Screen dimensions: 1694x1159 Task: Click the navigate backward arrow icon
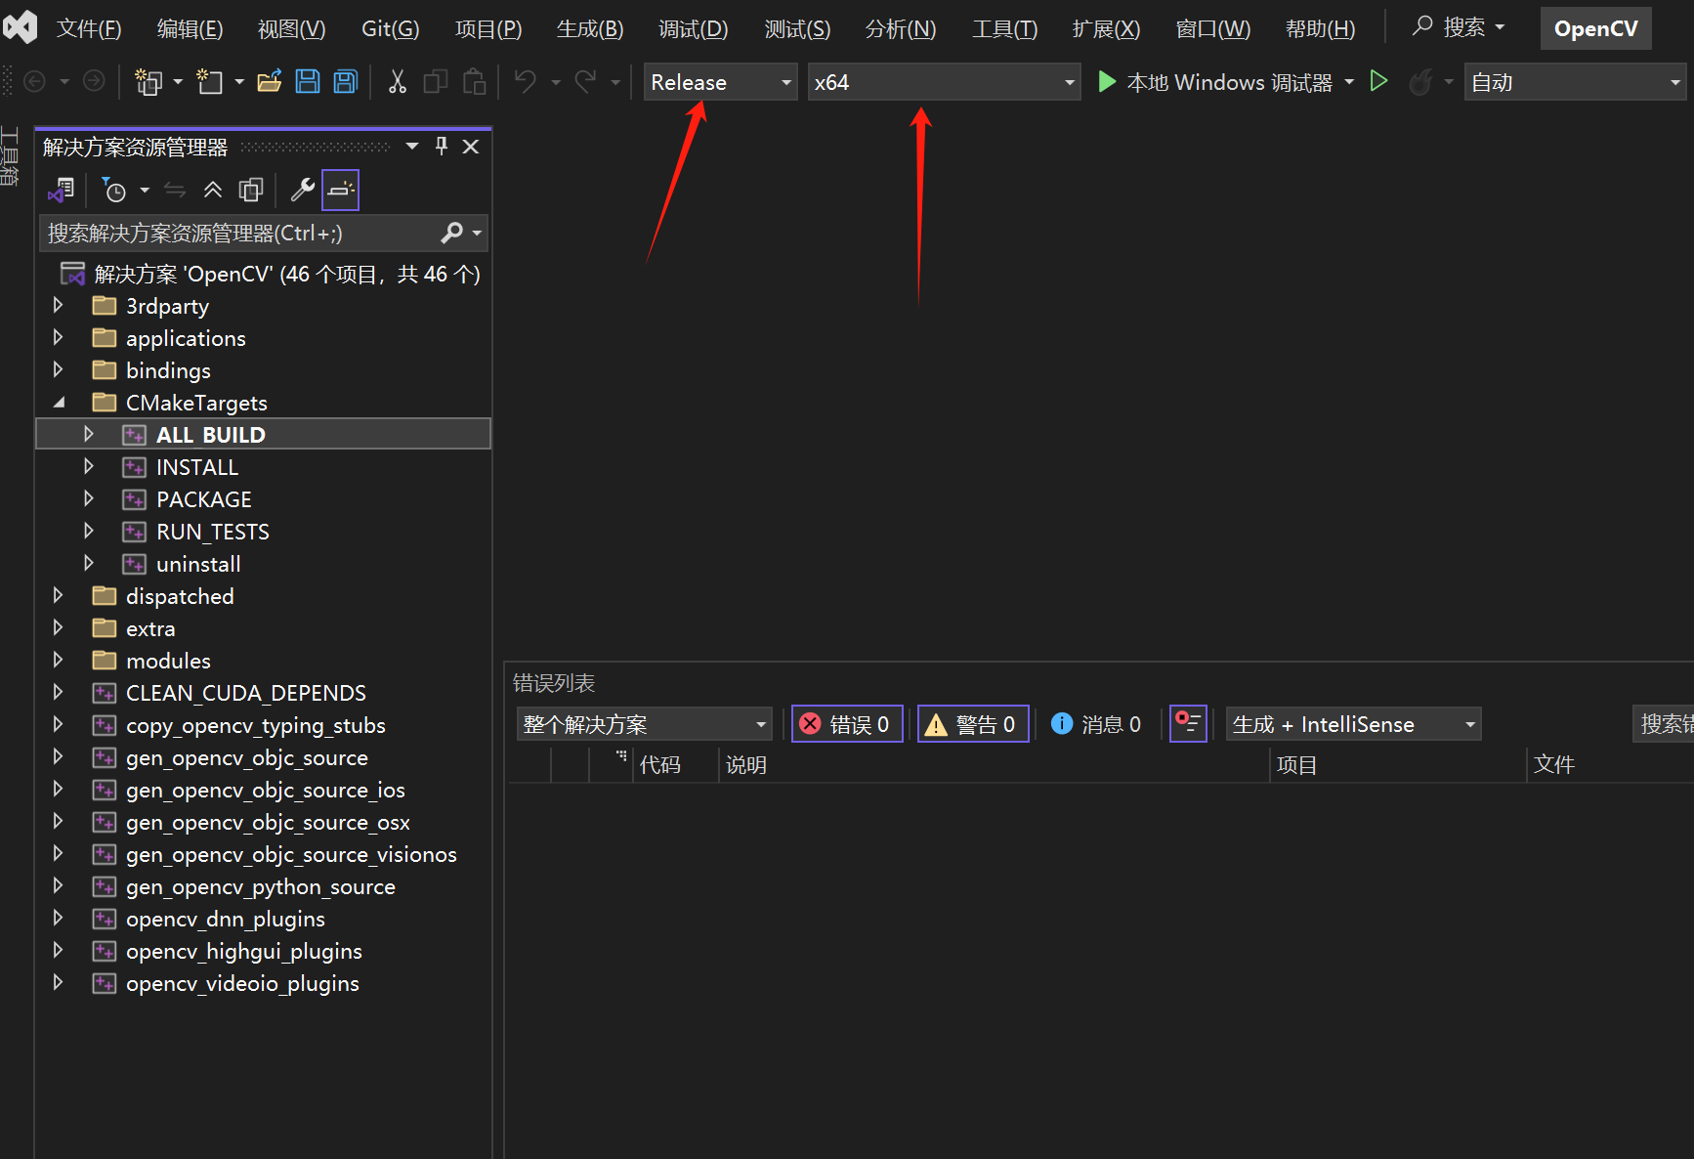click(x=34, y=81)
